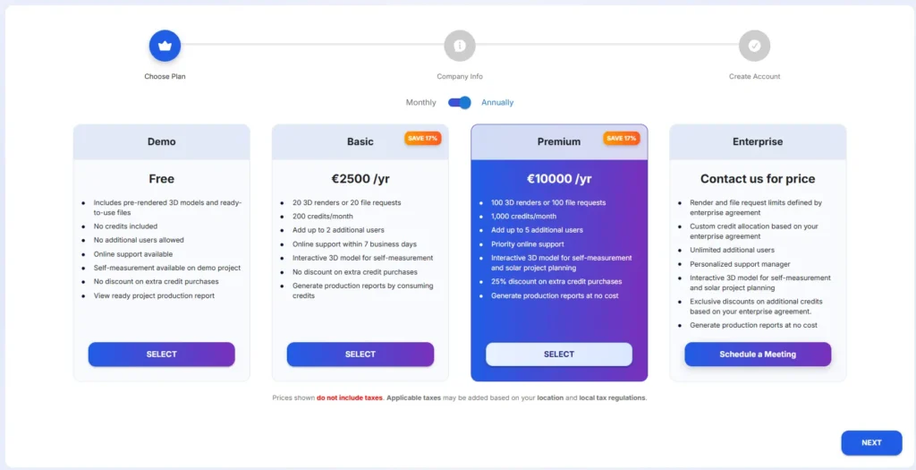Click the Create Account checkmark step icon
The image size is (916, 470).
[754, 46]
